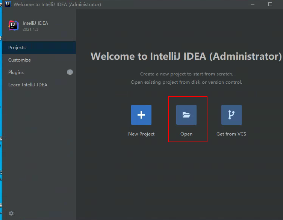Viewport: 283px width, 220px height.
Task: Click the "New Project" text label
Action: (141, 134)
